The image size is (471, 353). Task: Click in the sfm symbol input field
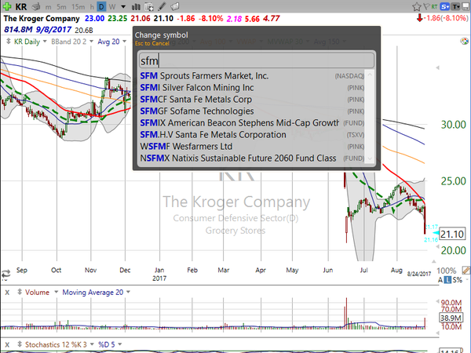(x=257, y=60)
